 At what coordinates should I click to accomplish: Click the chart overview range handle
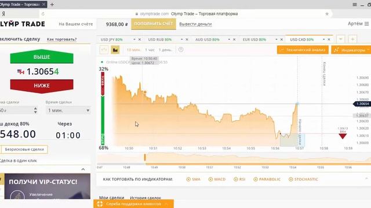point(145,157)
